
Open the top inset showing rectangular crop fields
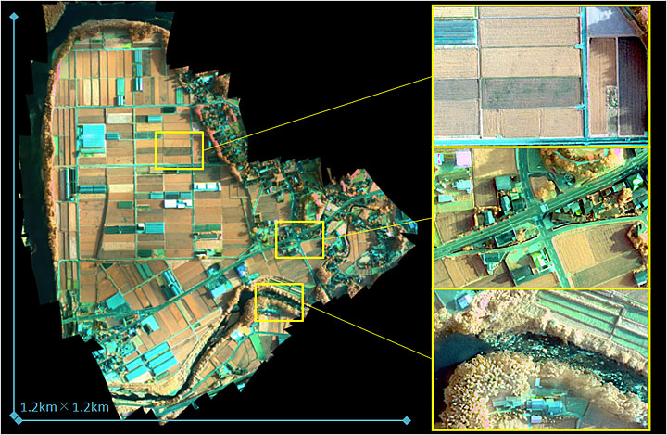tap(541, 76)
